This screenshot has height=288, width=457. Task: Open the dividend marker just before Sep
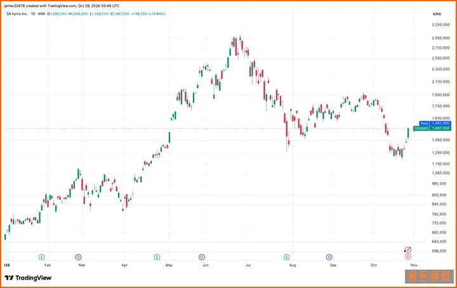[329, 257]
